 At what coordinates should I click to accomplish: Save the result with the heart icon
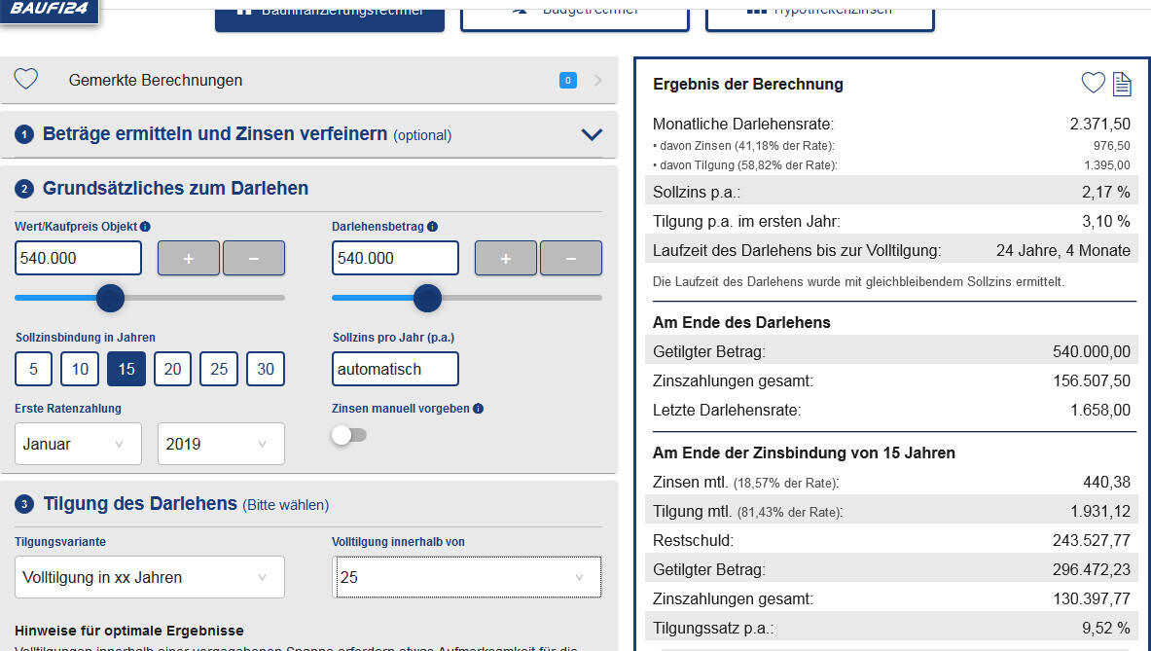[1093, 84]
